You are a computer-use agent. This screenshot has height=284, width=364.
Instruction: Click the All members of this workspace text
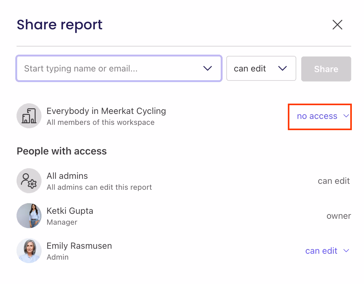pos(101,122)
